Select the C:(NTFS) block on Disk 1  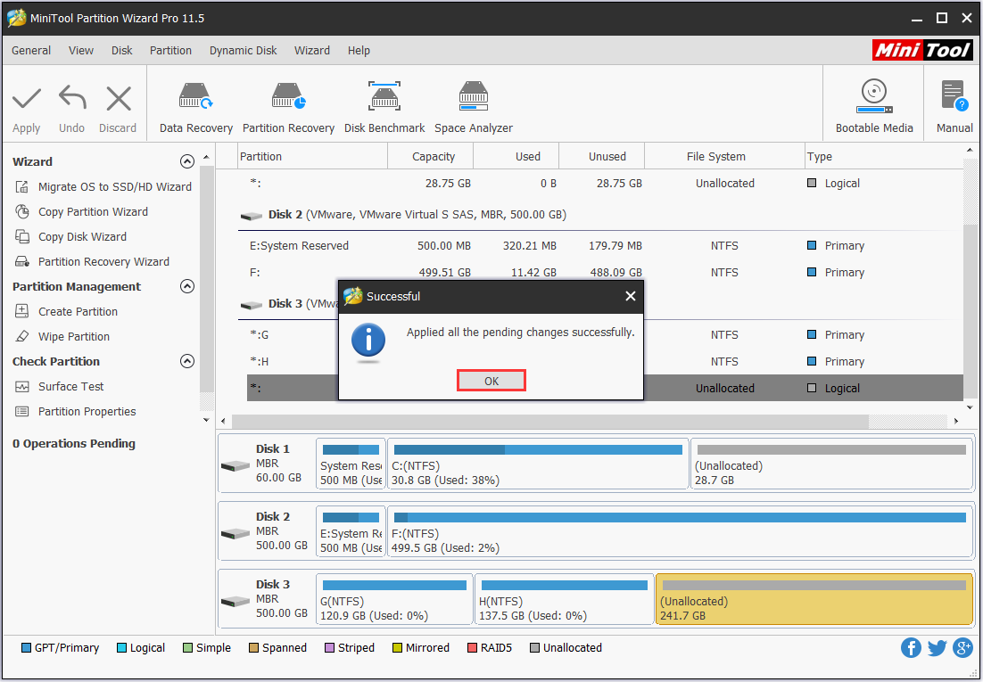pyautogui.click(x=538, y=464)
